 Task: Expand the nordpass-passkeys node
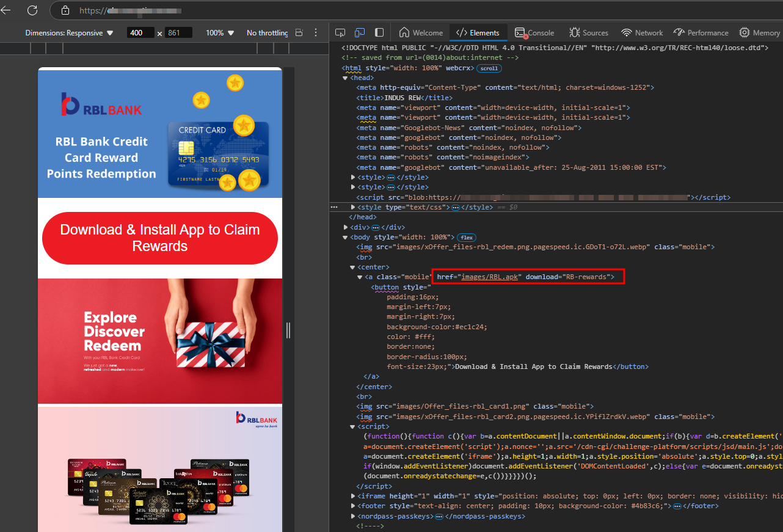point(353,516)
